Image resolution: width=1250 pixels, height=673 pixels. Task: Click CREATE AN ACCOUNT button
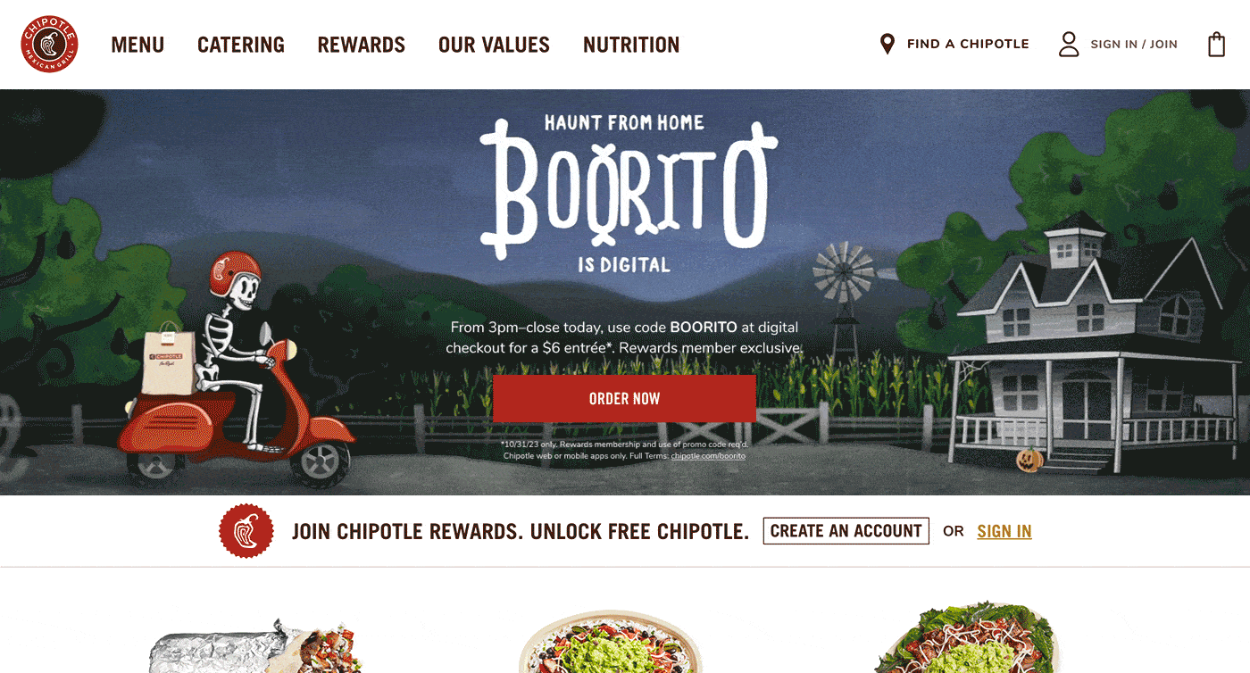(846, 531)
